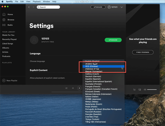165x126 pixels.
Task: Click the green Upgrade button
Action: click(113, 40)
